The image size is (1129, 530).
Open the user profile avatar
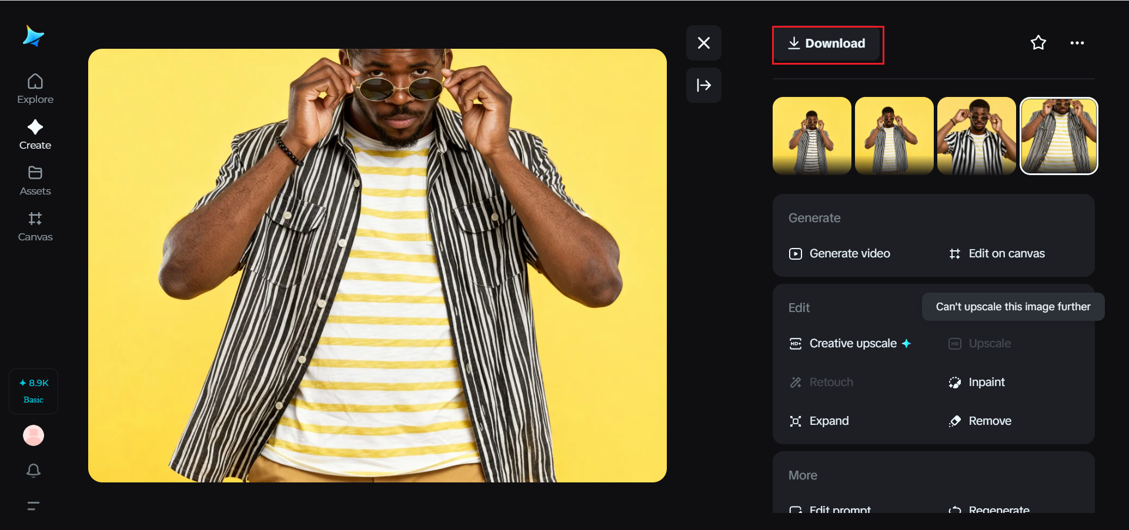[x=34, y=435]
